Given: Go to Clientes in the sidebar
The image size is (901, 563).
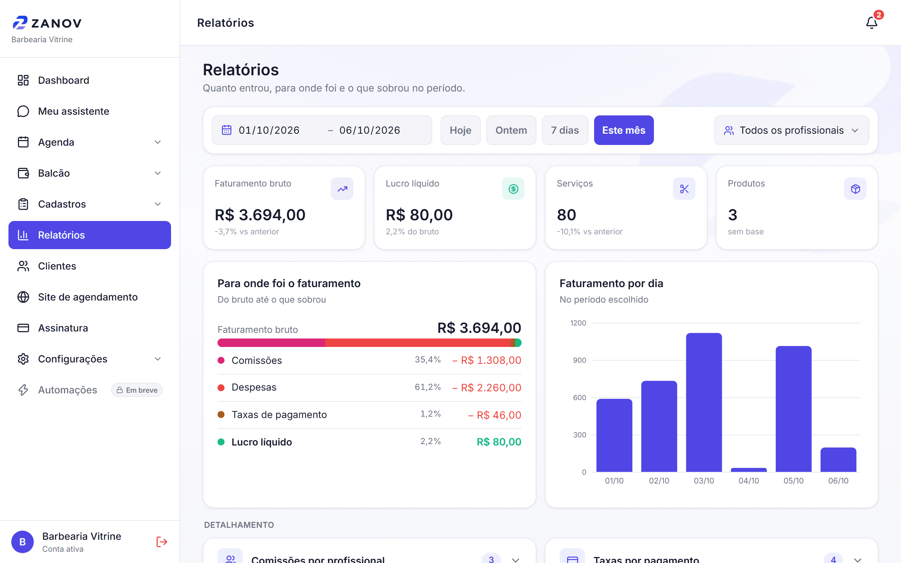Looking at the screenshot, I should pyautogui.click(x=90, y=266).
